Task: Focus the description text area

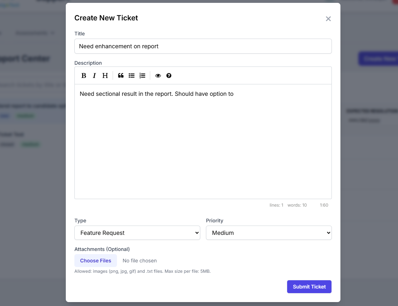Action: [x=203, y=139]
